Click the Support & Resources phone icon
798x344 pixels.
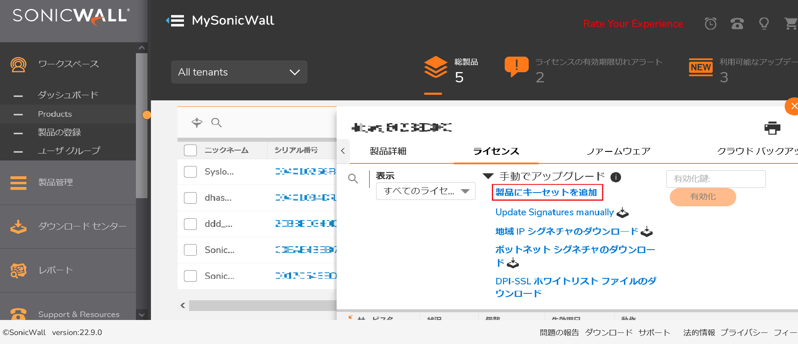pyautogui.click(x=18, y=314)
